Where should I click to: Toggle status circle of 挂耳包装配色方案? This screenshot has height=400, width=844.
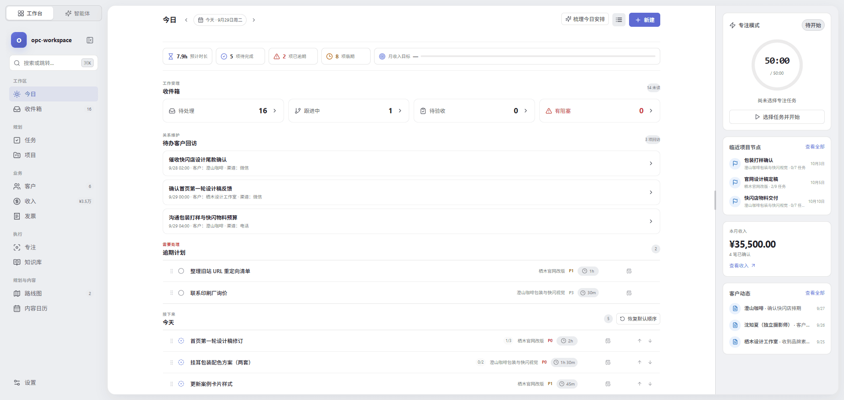point(181,362)
